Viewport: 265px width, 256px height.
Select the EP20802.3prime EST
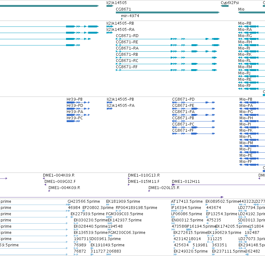pyautogui.click(x=98, y=208)
